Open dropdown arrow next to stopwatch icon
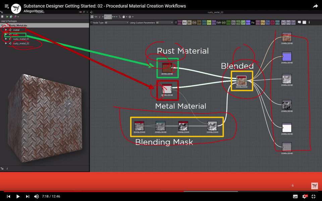The width and height of the screenshot is (322, 201). [127, 17]
